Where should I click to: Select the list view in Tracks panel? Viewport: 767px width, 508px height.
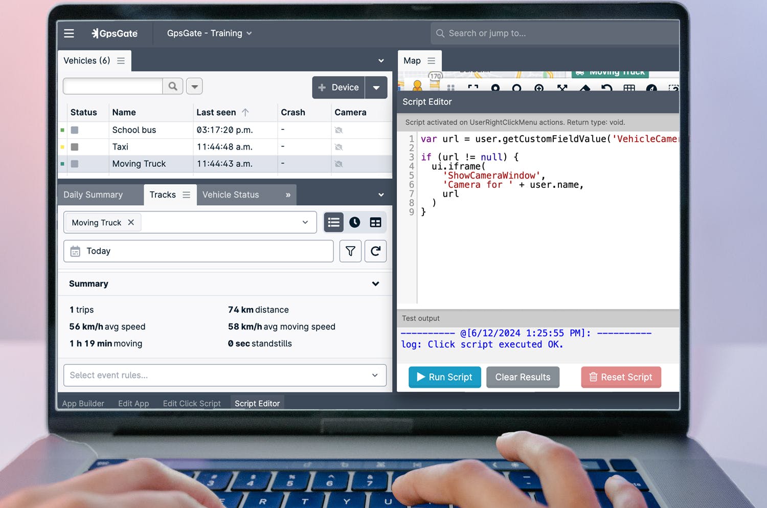(x=333, y=222)
